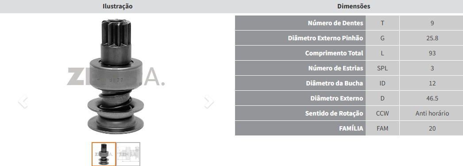
Task: Click the next image arrow
Action: coord(209,102)
